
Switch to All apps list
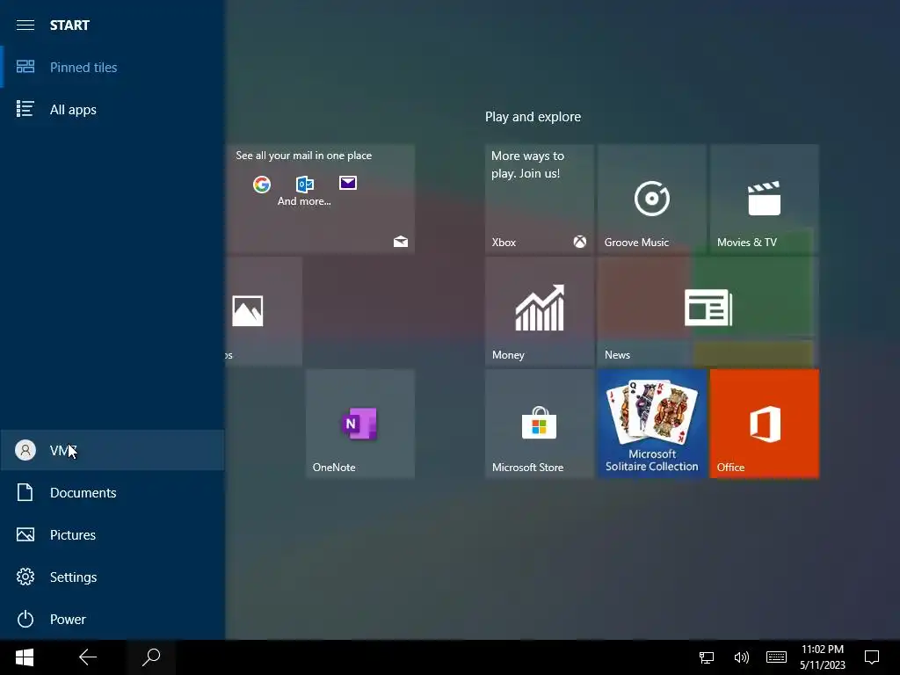coord(112,109)
